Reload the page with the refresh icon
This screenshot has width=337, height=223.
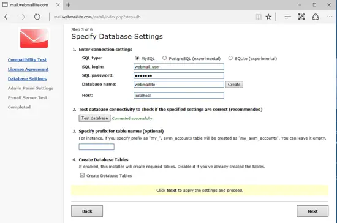[x=37, y=17]
